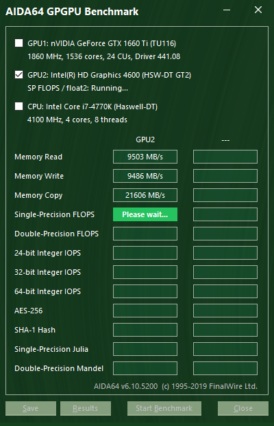
Task: Select the Memory Write 9486 MB/s value
Action: point(145,176)
